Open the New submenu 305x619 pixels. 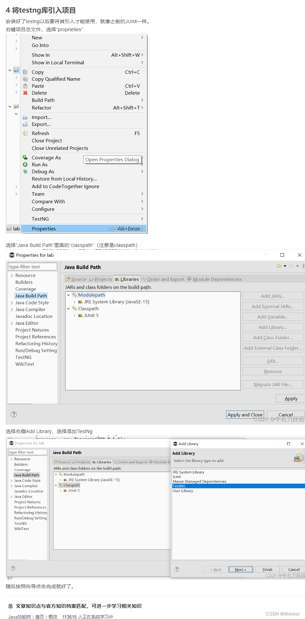(x=83, y=38)
